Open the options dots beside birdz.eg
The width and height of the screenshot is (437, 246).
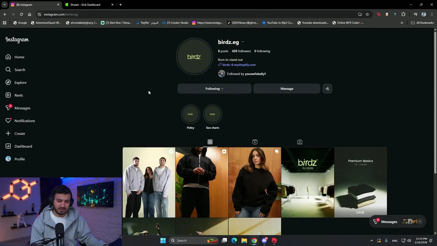(243, 42)
